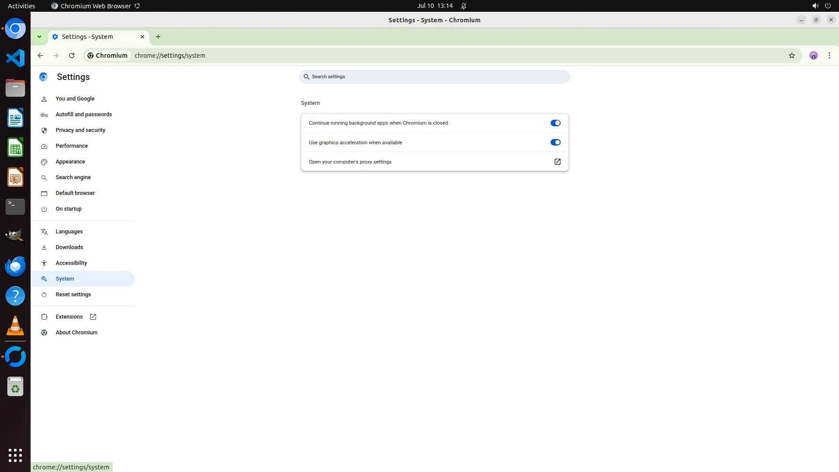Viewport: 839px width, 472px height.
Task: Open the Chromium three-dot menu
Action: pos(829,56)
